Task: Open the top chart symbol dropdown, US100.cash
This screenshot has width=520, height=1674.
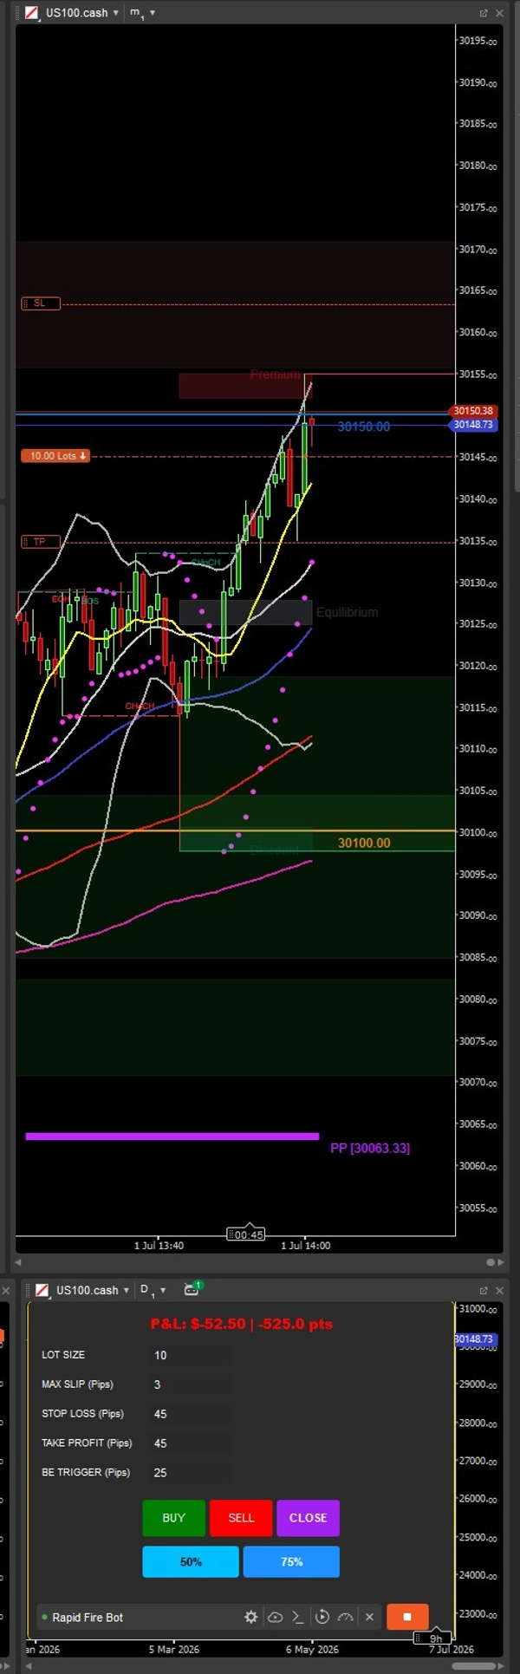Action: pos(82,13)
